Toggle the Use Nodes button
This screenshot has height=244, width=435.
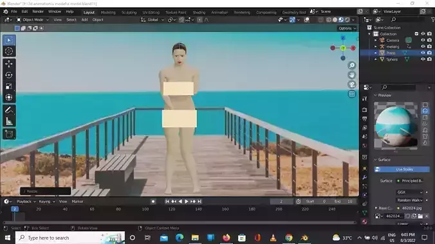point(402,170)
